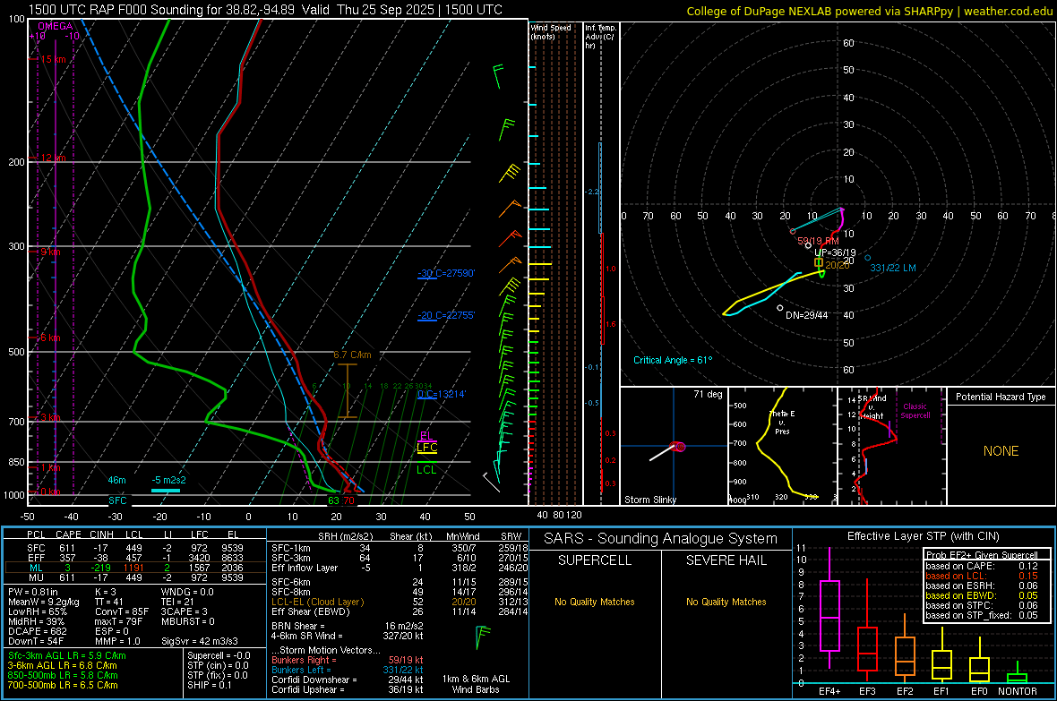Click the DCAPE = 682 value
The width and height of the screenshot is (1057, 701).
[38, 631]
